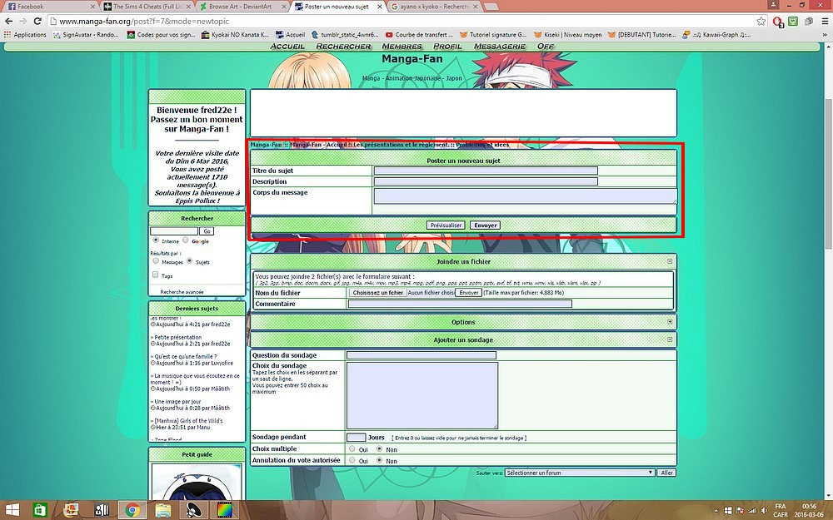Screen dimensions: 833x520
Task: Click the Off forum menu item
Action: click(545, 46)
